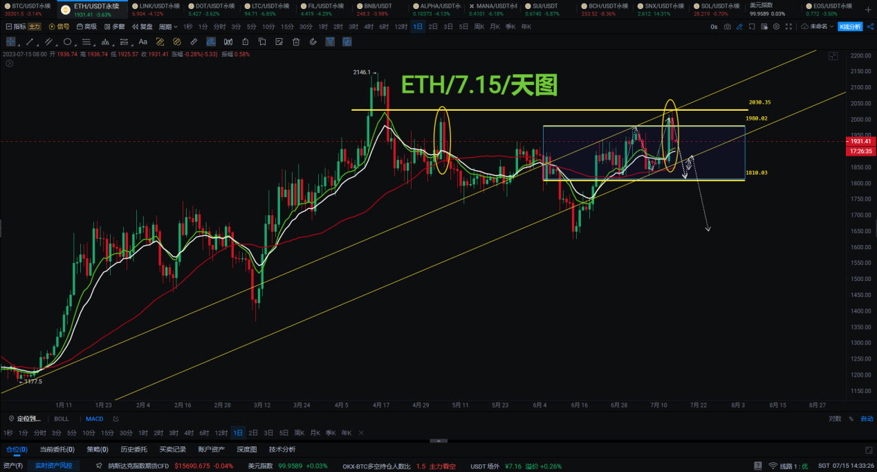Click the 定位到 locate button

click(x=24, y=419)
